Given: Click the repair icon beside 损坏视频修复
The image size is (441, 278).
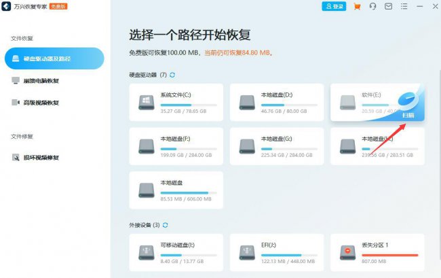Looking at the screenshot, I should pyautogui.click(x=16, y=158).
